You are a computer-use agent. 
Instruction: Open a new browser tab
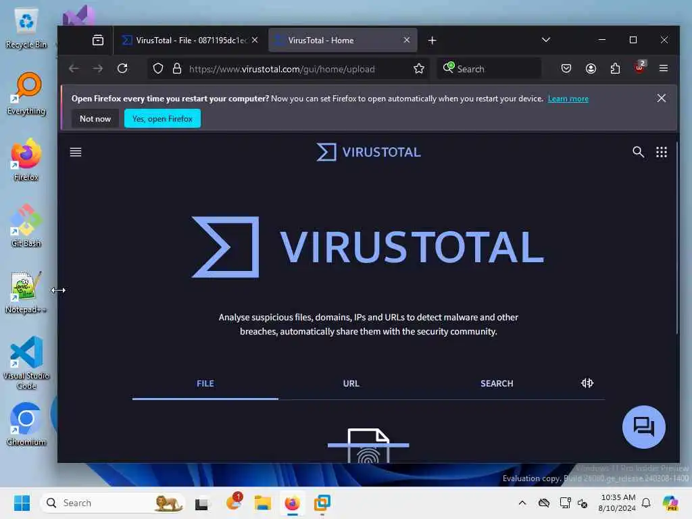tap(432, 40)
